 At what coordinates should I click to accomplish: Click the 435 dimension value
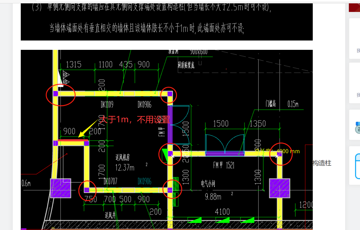coord(126,64)
